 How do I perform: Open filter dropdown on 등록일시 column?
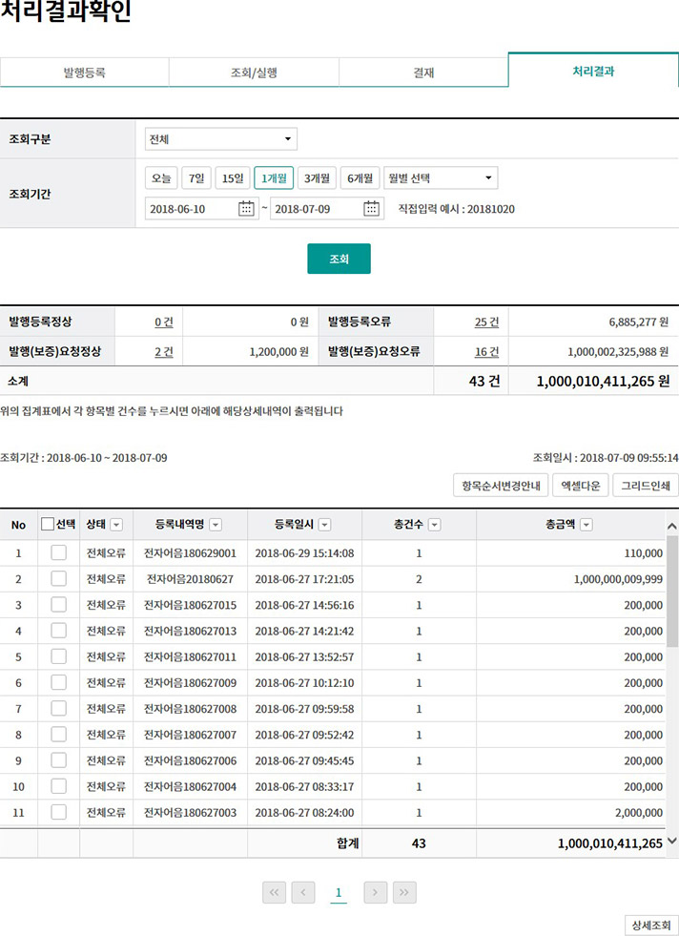325,525
